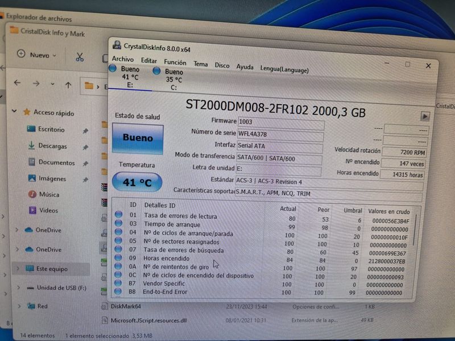Open the Función menu
The width and height of the screenshot is (455, 341).
tap(175, 63)
